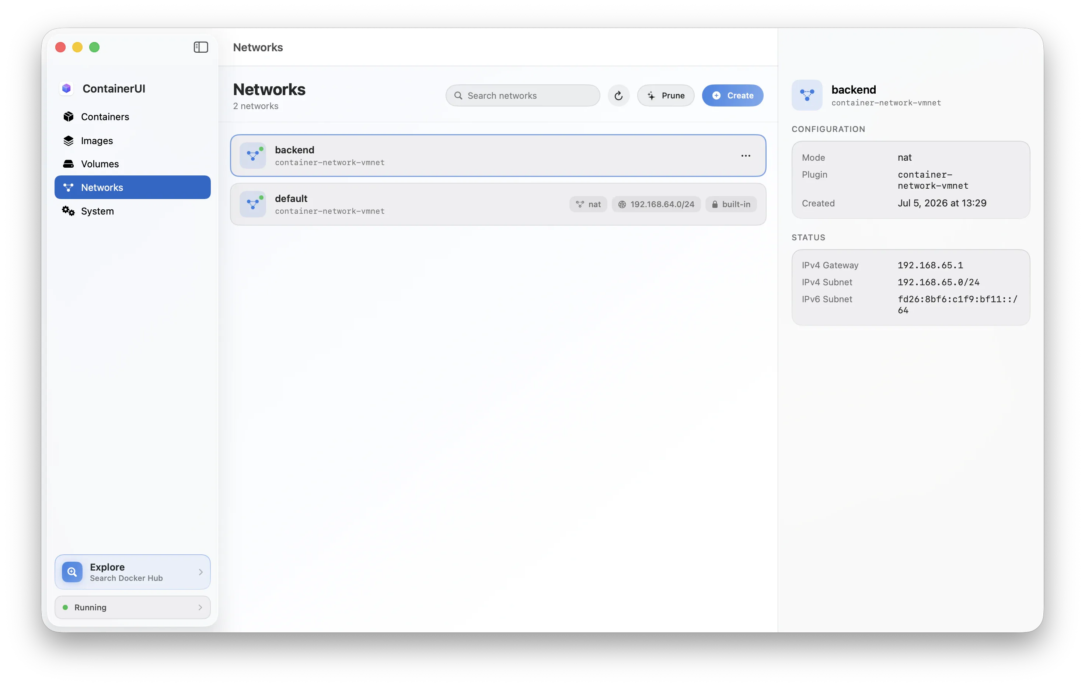This screenshot has width=1085, height=687.
Task: Click the Containers cube icon
Action: [x=69, y=117]
